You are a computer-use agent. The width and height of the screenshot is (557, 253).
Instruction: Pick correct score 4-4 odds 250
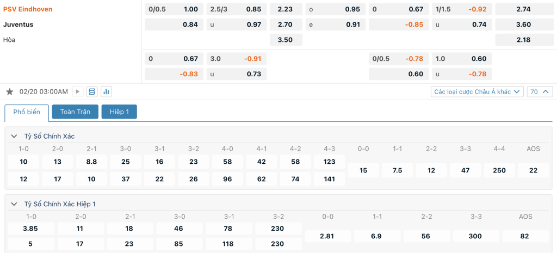(499, 170)
